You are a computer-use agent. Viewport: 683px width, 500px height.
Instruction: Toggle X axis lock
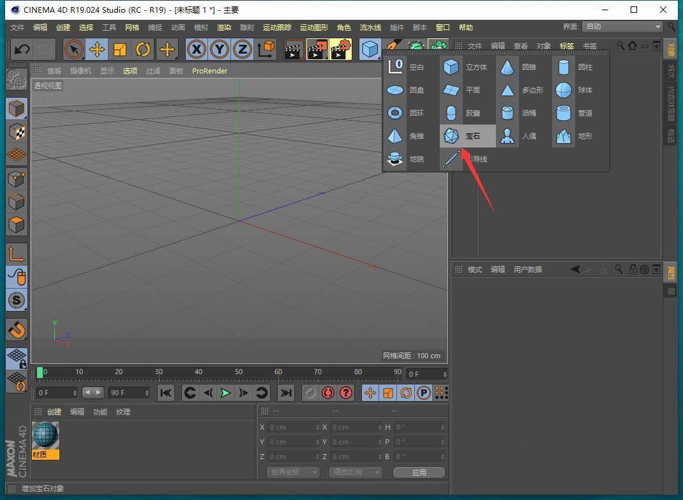197,49
